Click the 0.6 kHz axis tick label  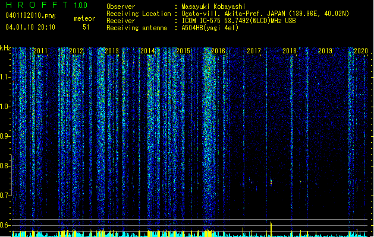pos(5,225)
